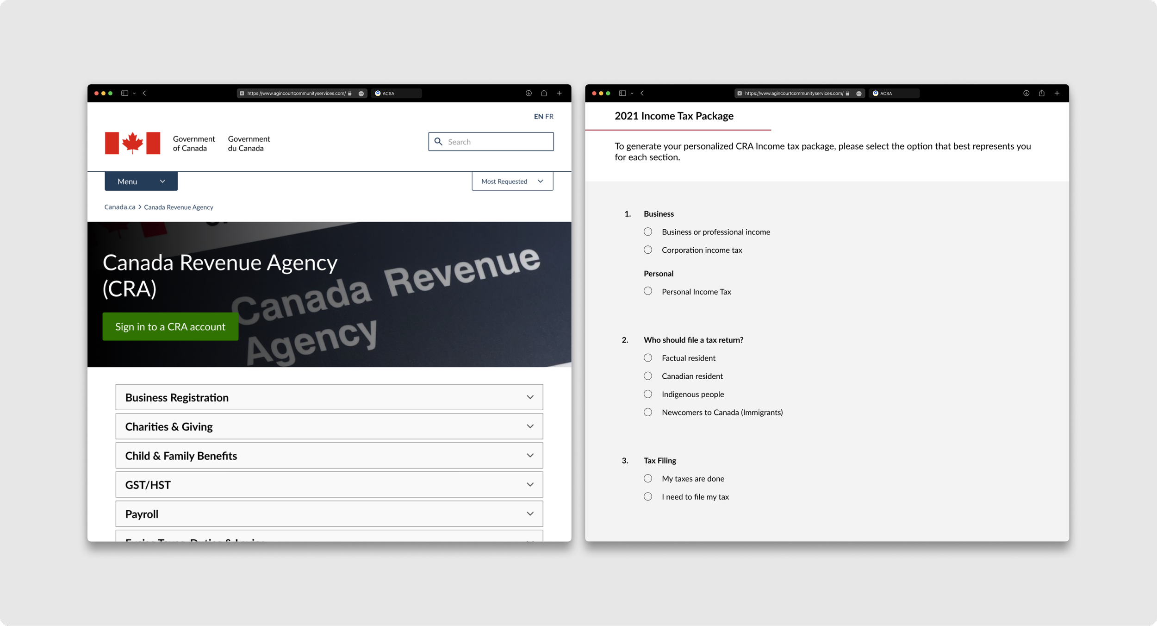Click ellipsis icon in left window address bar

coord(361,94)
